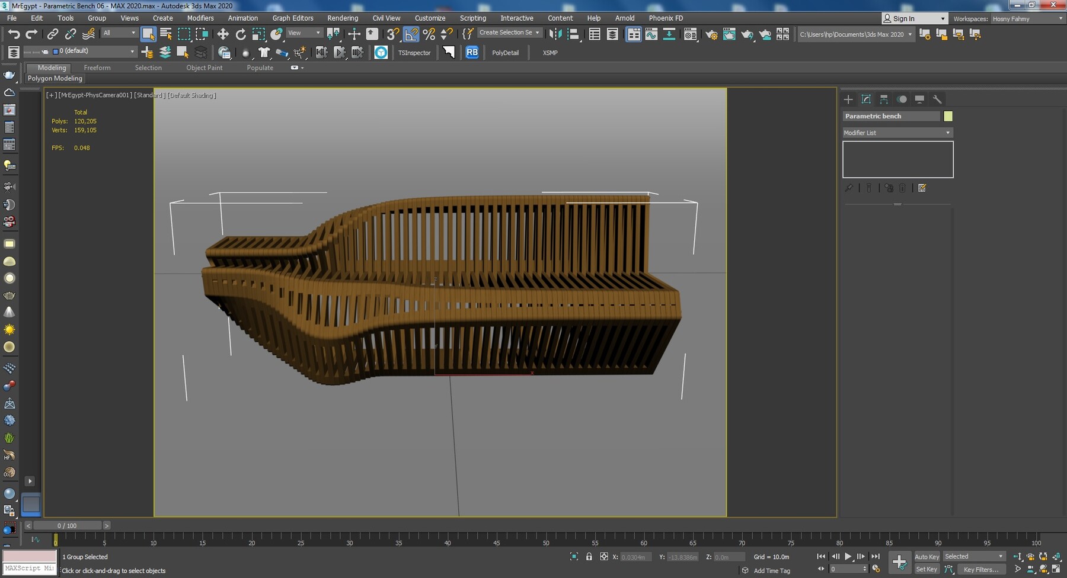Open the Rendering menu
Viewport: 1067px width, 578px height.
(x=343, y=18)
